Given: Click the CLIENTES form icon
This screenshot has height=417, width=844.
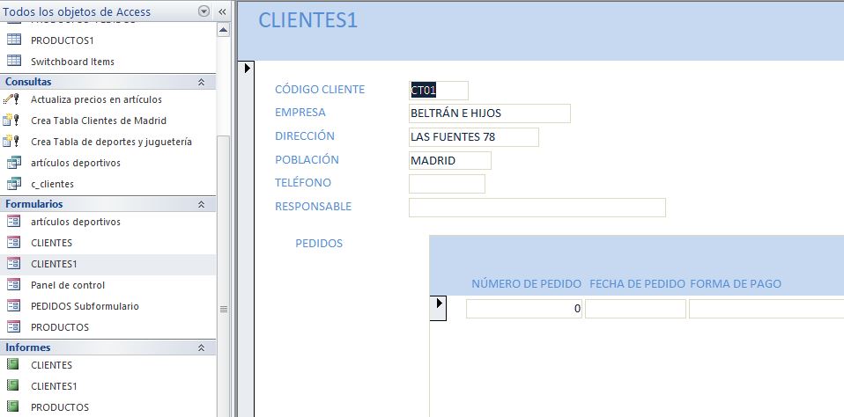Looking at the screenshot, I should click(x=14, y=242).
